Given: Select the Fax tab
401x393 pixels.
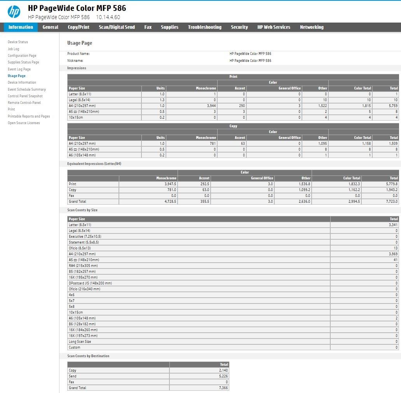Looking at the screenshot, I should coord(148,27).
